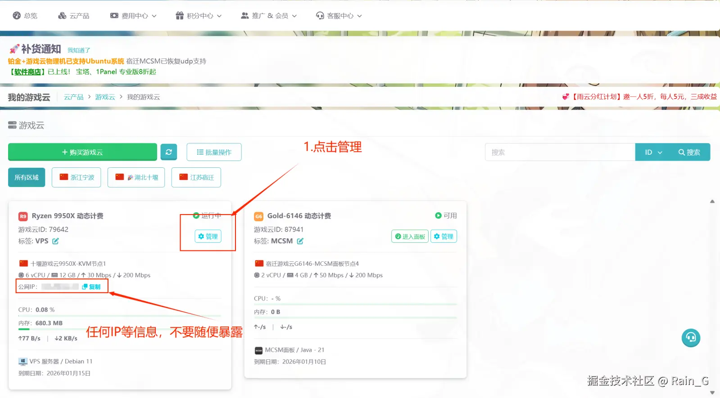Go to 总览 in top navigation
Image resolution: width=720 pixels, height=398 pixels.
[25, 16]
